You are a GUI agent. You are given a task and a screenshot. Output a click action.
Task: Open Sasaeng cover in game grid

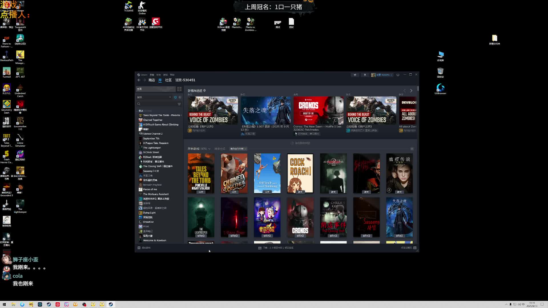(366, 217)
